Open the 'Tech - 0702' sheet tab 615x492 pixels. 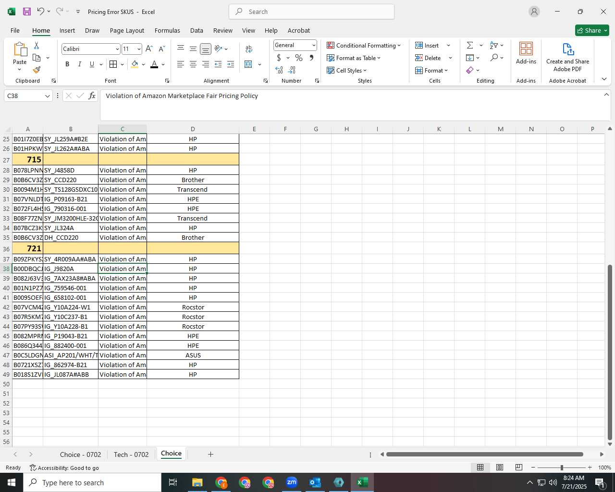[x=131, y=455]
